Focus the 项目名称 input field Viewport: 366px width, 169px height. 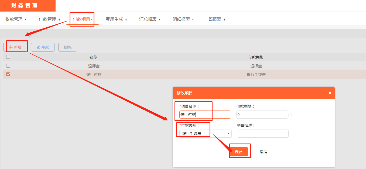pyautogui.click(x=205, y=115)
